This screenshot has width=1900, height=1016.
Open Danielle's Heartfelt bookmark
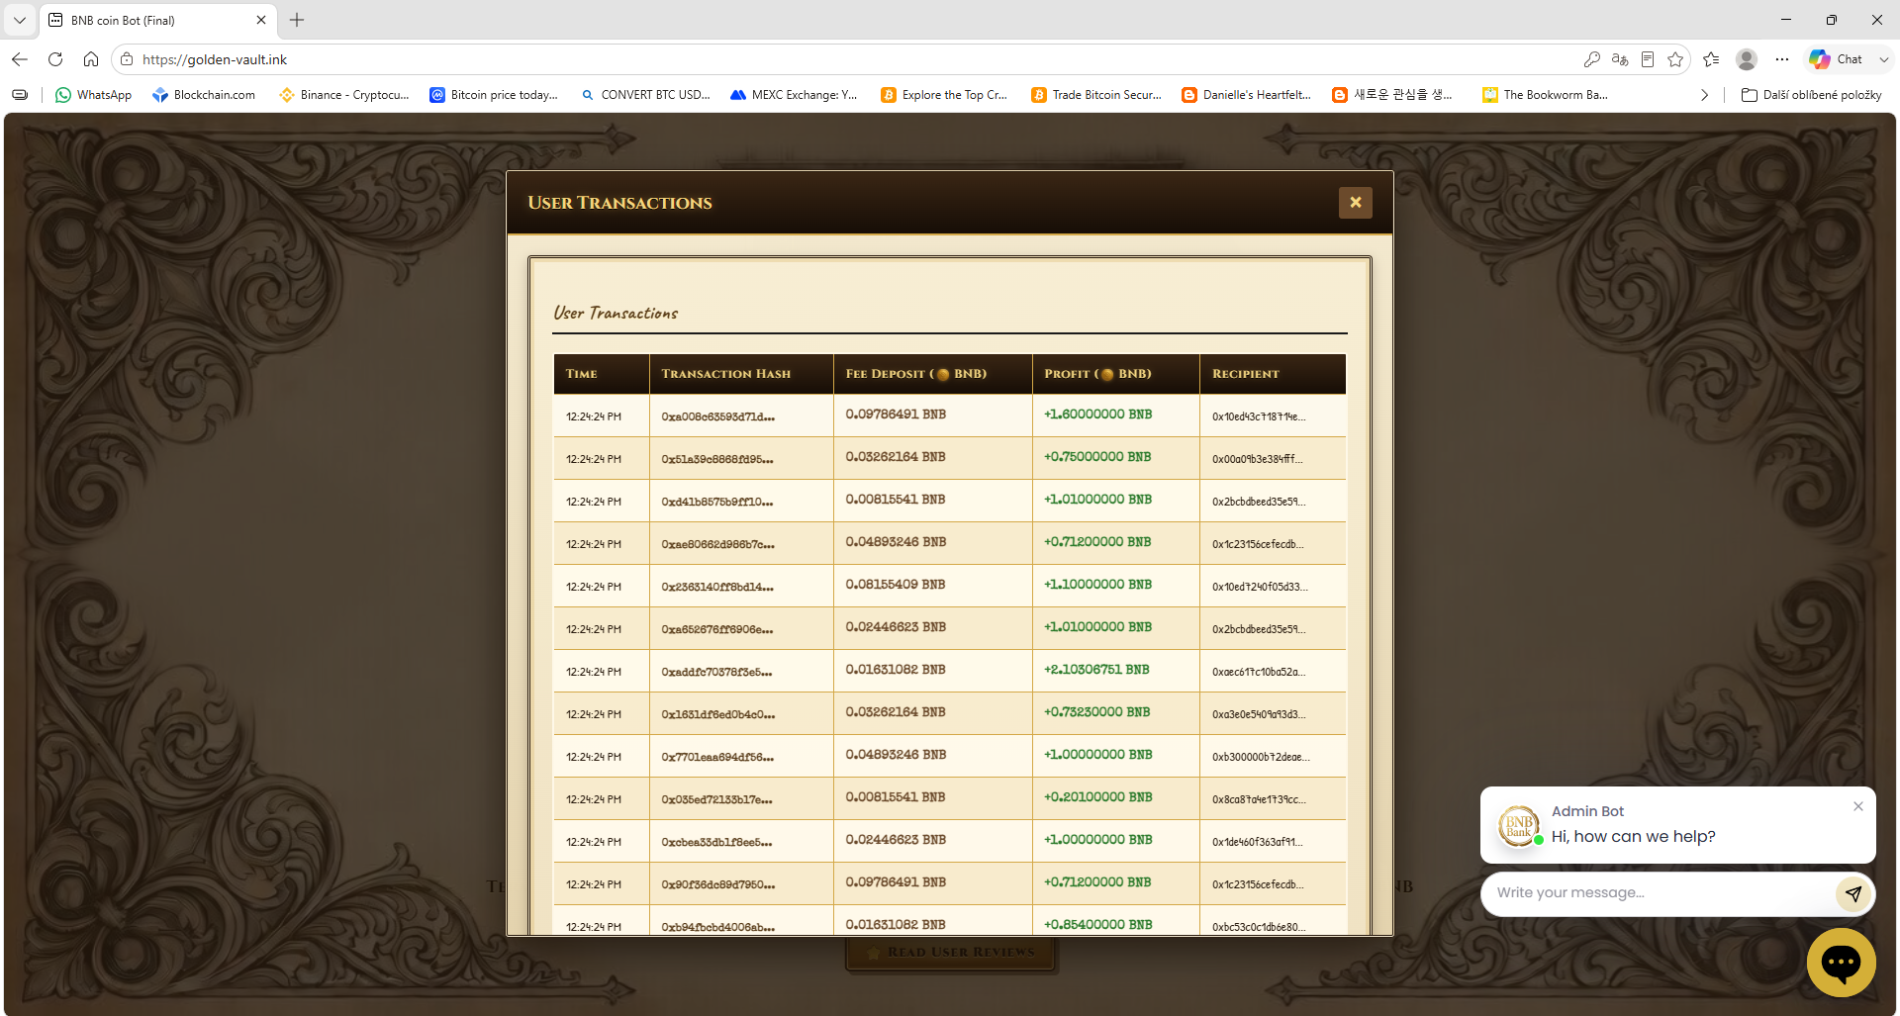[1247, 95]
